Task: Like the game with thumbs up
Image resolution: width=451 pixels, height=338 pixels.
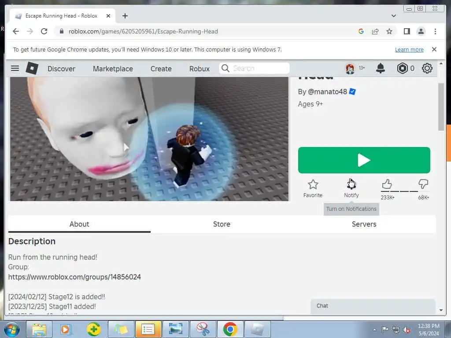Action: pos(387,184)
